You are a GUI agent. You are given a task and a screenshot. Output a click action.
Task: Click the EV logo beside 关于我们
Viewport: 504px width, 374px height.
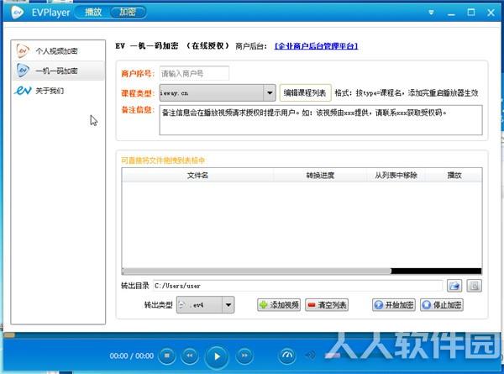coord(23,91)
